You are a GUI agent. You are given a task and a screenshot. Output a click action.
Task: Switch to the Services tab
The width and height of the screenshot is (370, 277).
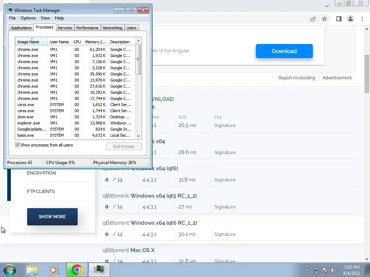click(x=65, y=28)
